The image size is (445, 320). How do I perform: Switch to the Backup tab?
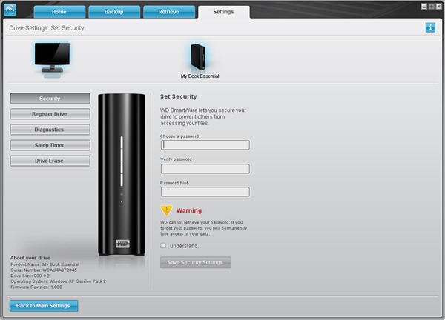114,12
